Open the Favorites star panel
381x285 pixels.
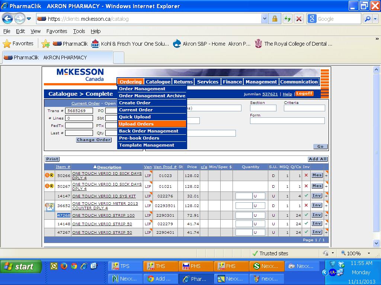(x=18, y=44)
